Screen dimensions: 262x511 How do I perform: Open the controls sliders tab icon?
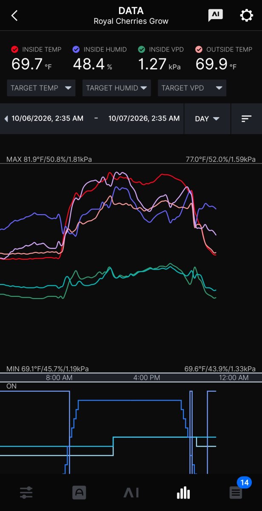coord(26,493)
